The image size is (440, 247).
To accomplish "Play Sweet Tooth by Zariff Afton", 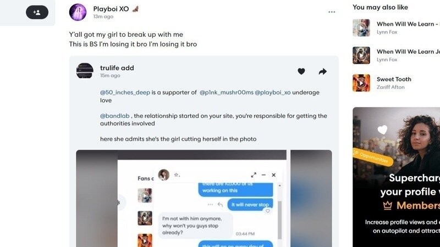I will 361,83.
